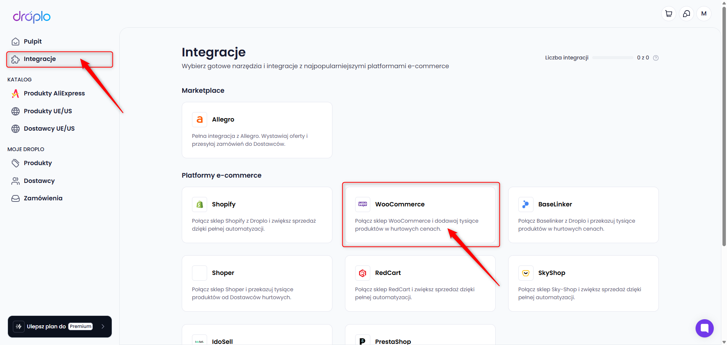The height and width of the screenshot is (345, 727).
Task: Click the Integracje page title
Action: 214,52
